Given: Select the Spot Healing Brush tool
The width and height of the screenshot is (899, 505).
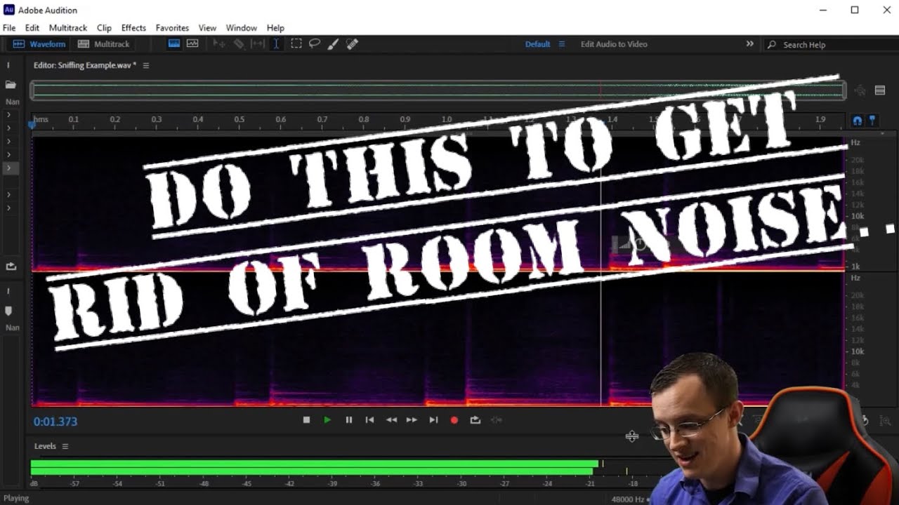Looking at the screenshot, I should pyautogui.click(x=353, y=44).
